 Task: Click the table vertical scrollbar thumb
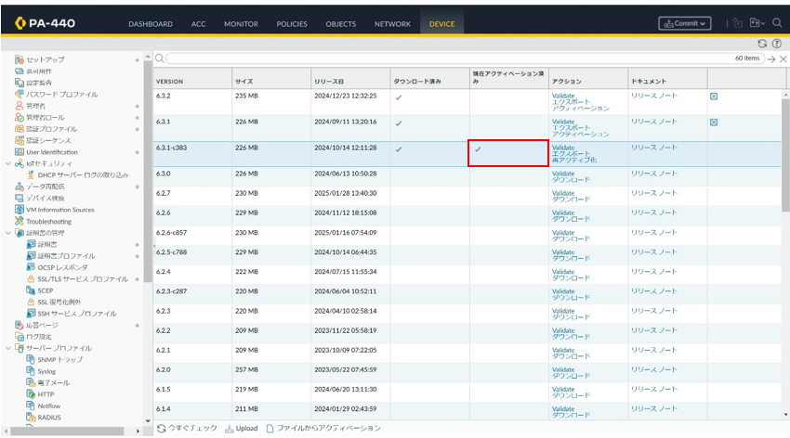(785, 155)
